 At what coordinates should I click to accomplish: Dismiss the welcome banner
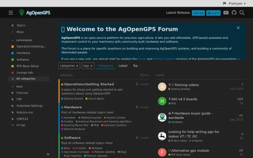click(238, 28)
